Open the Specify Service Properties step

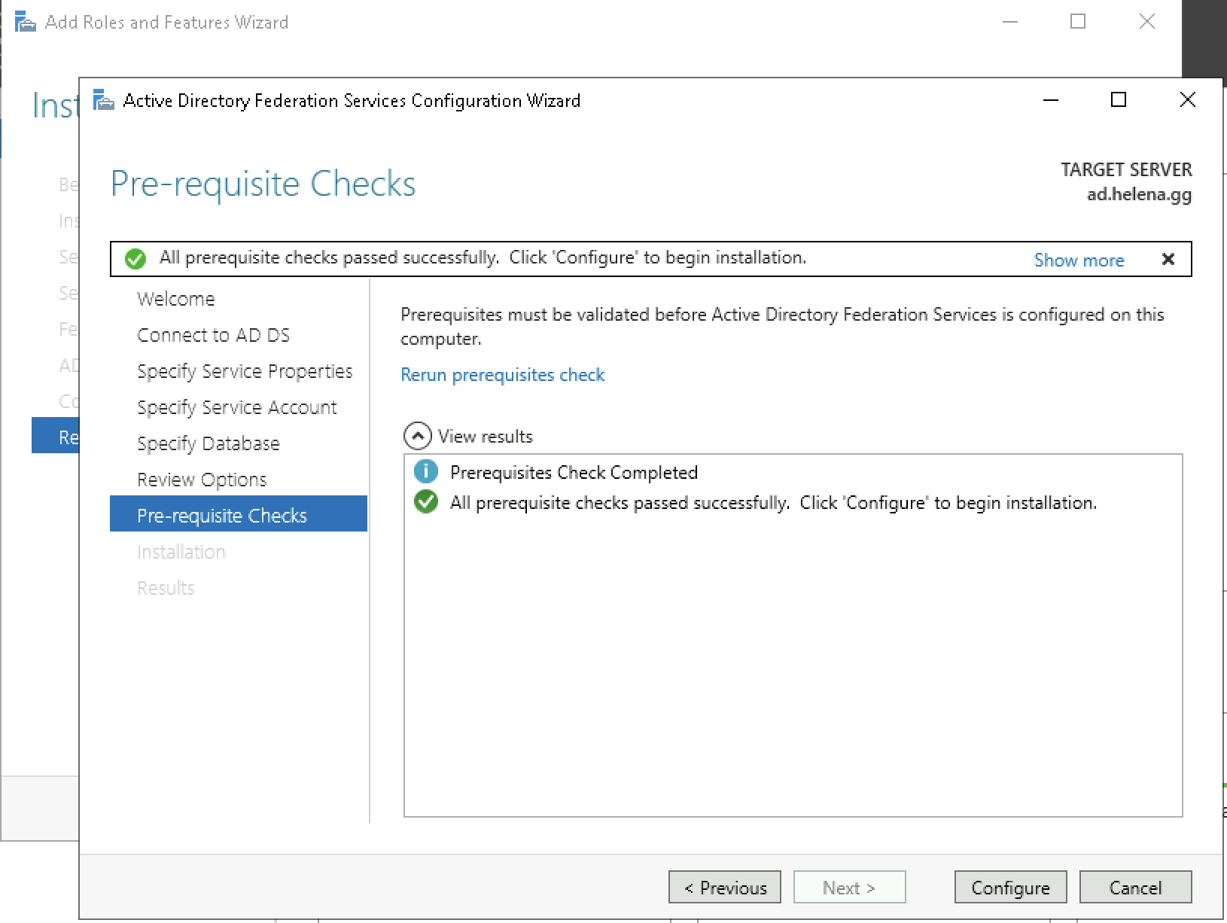pos(245,371)
